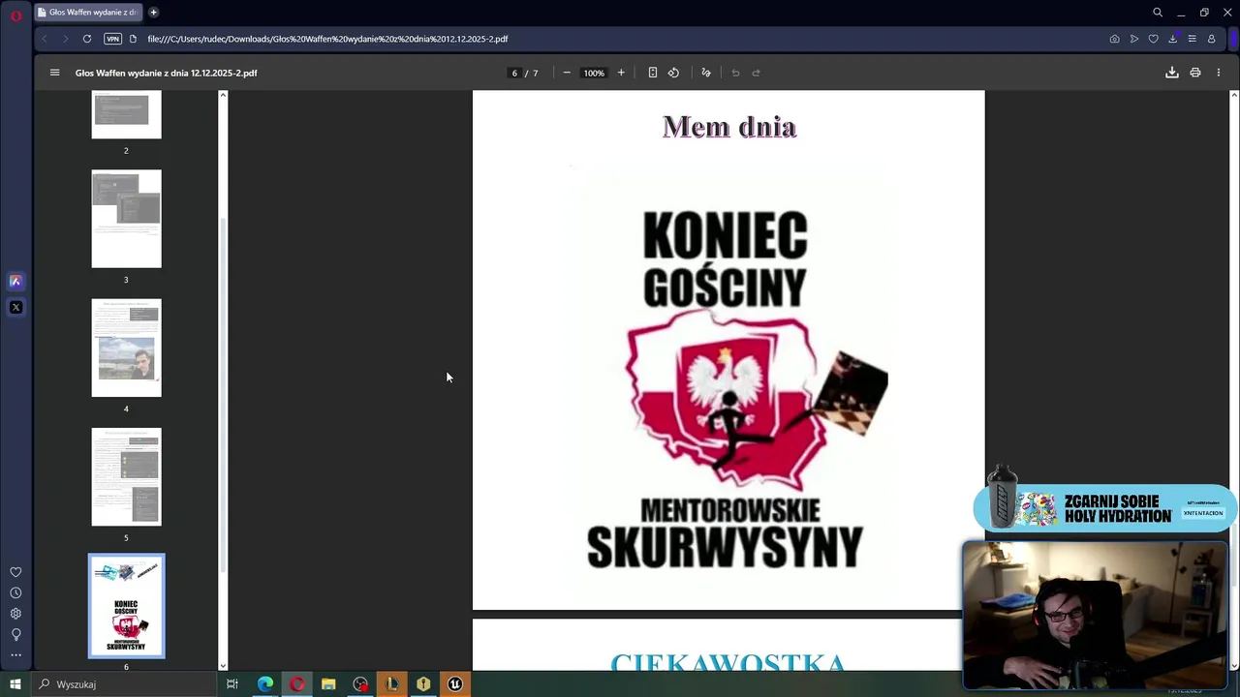Open the Easy Setup menu icon
1240x697 pixels.
(x=1192, y=39)
